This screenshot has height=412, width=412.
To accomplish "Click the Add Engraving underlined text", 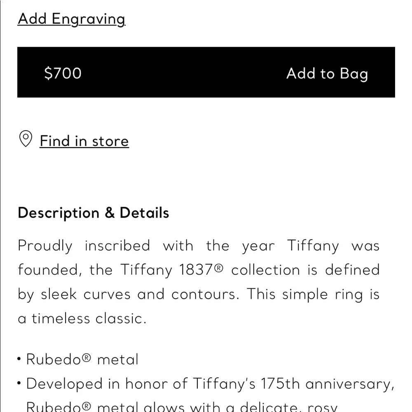I will click(71, 19).
